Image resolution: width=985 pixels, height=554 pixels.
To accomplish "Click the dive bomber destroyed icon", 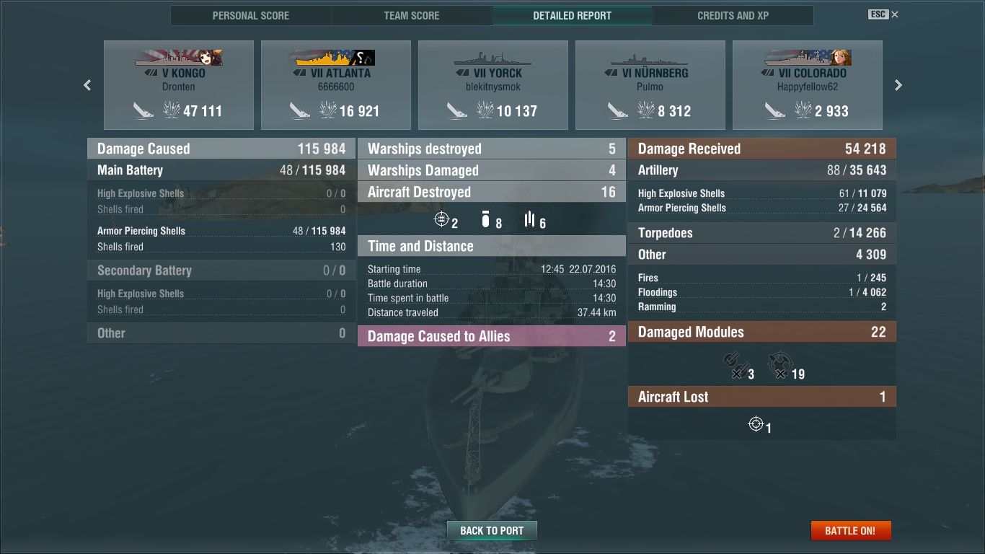I will coord(486,219).
